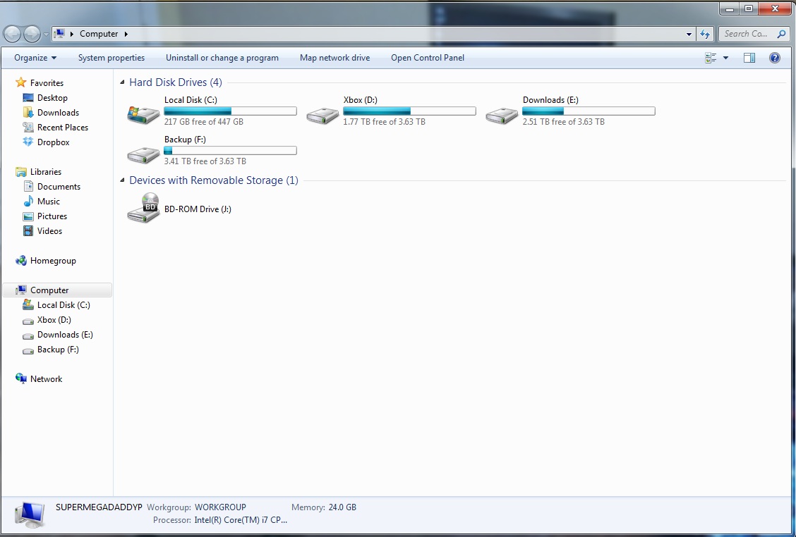Select Local Disk (C:) in navigation tree

tap(64, 304)
